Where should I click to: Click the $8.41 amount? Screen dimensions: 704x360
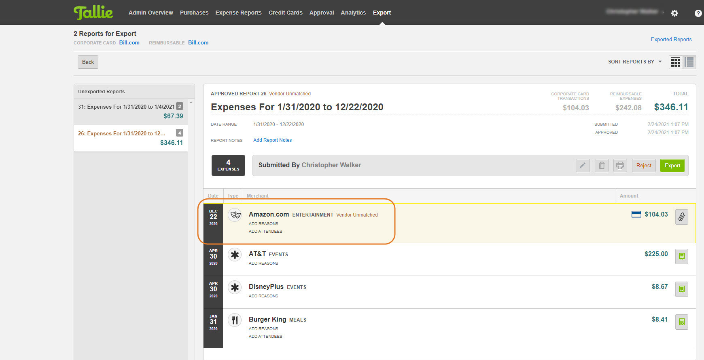tap(660, 319)
